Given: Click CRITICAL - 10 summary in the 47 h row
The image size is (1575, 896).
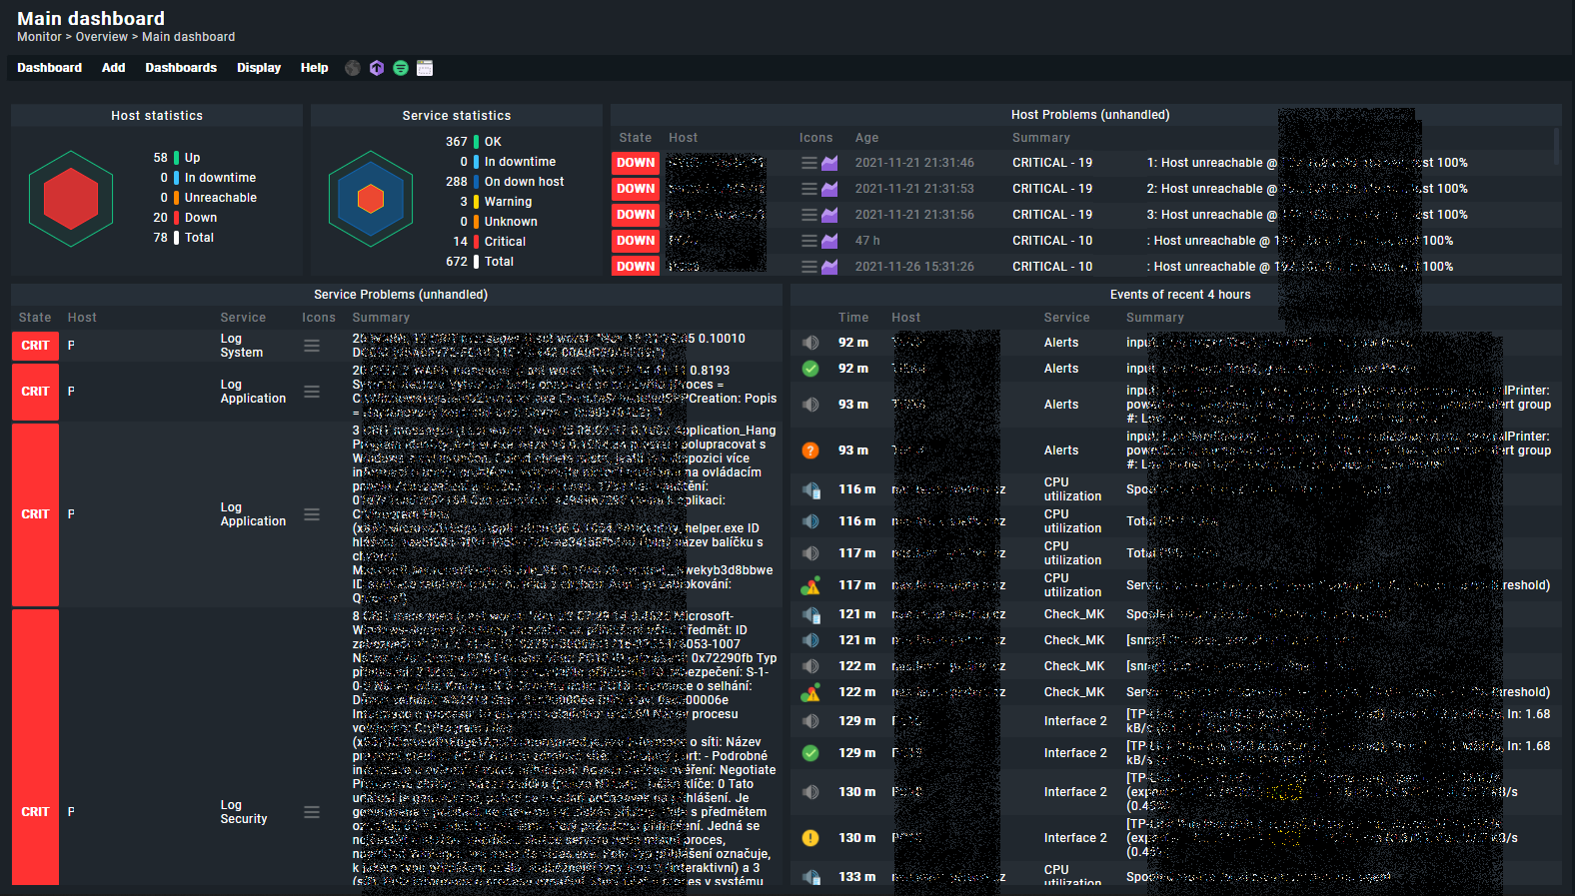Looking at the screenshot, I should coord(1052,241).
